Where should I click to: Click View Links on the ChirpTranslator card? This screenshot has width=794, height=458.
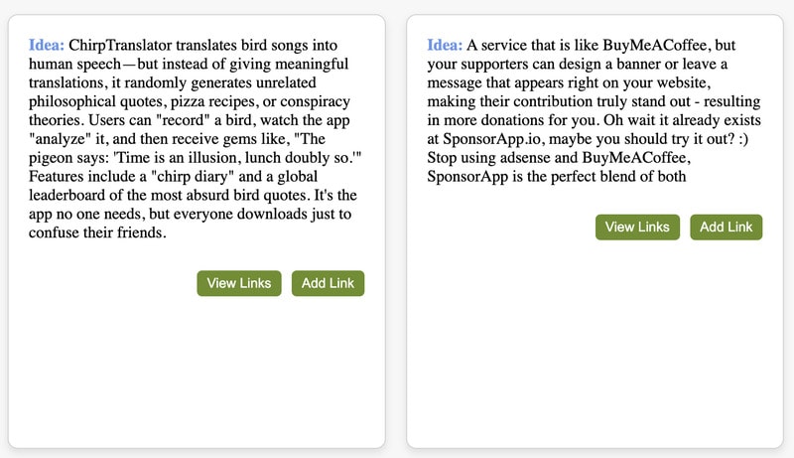239,283
